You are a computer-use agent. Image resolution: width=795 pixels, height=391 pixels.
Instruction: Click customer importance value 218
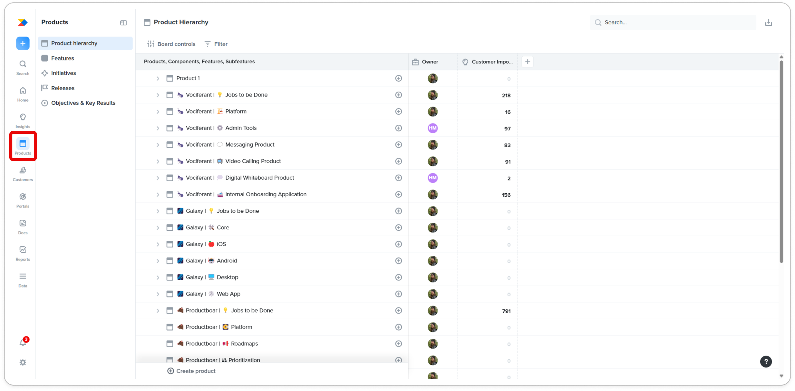pyautogui.click(x=506, y=95)
